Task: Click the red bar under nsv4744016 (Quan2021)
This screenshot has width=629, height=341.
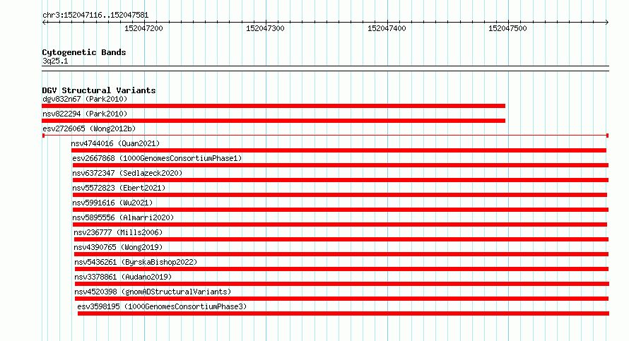Action: pyautogui.click(x=339, y=150)
